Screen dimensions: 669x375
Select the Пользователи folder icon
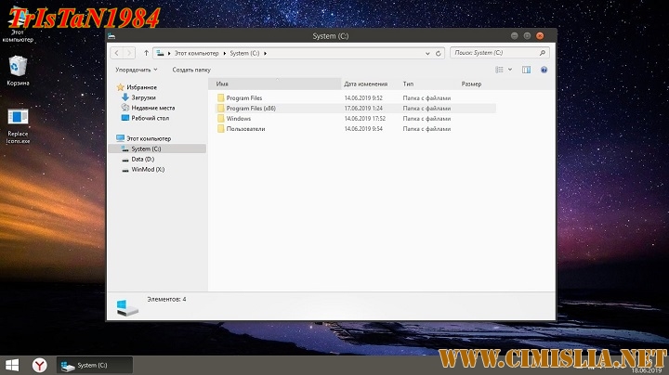(220, 129)
